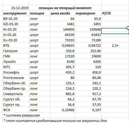Select the Северсталь entry price 885,8
The width and height of the screenshot is (129, 123).
(x=62, y=94)
